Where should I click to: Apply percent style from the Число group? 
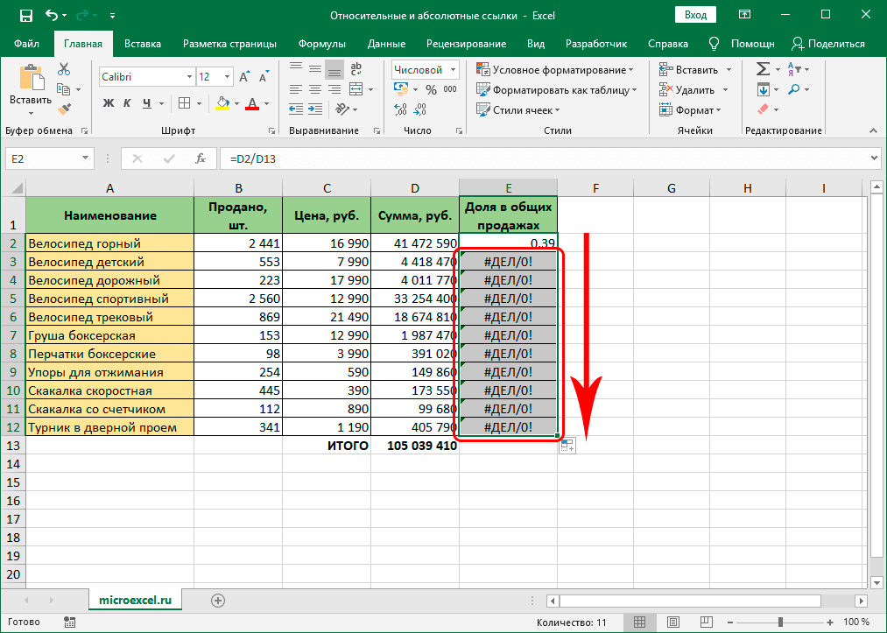tap(433, 88)
